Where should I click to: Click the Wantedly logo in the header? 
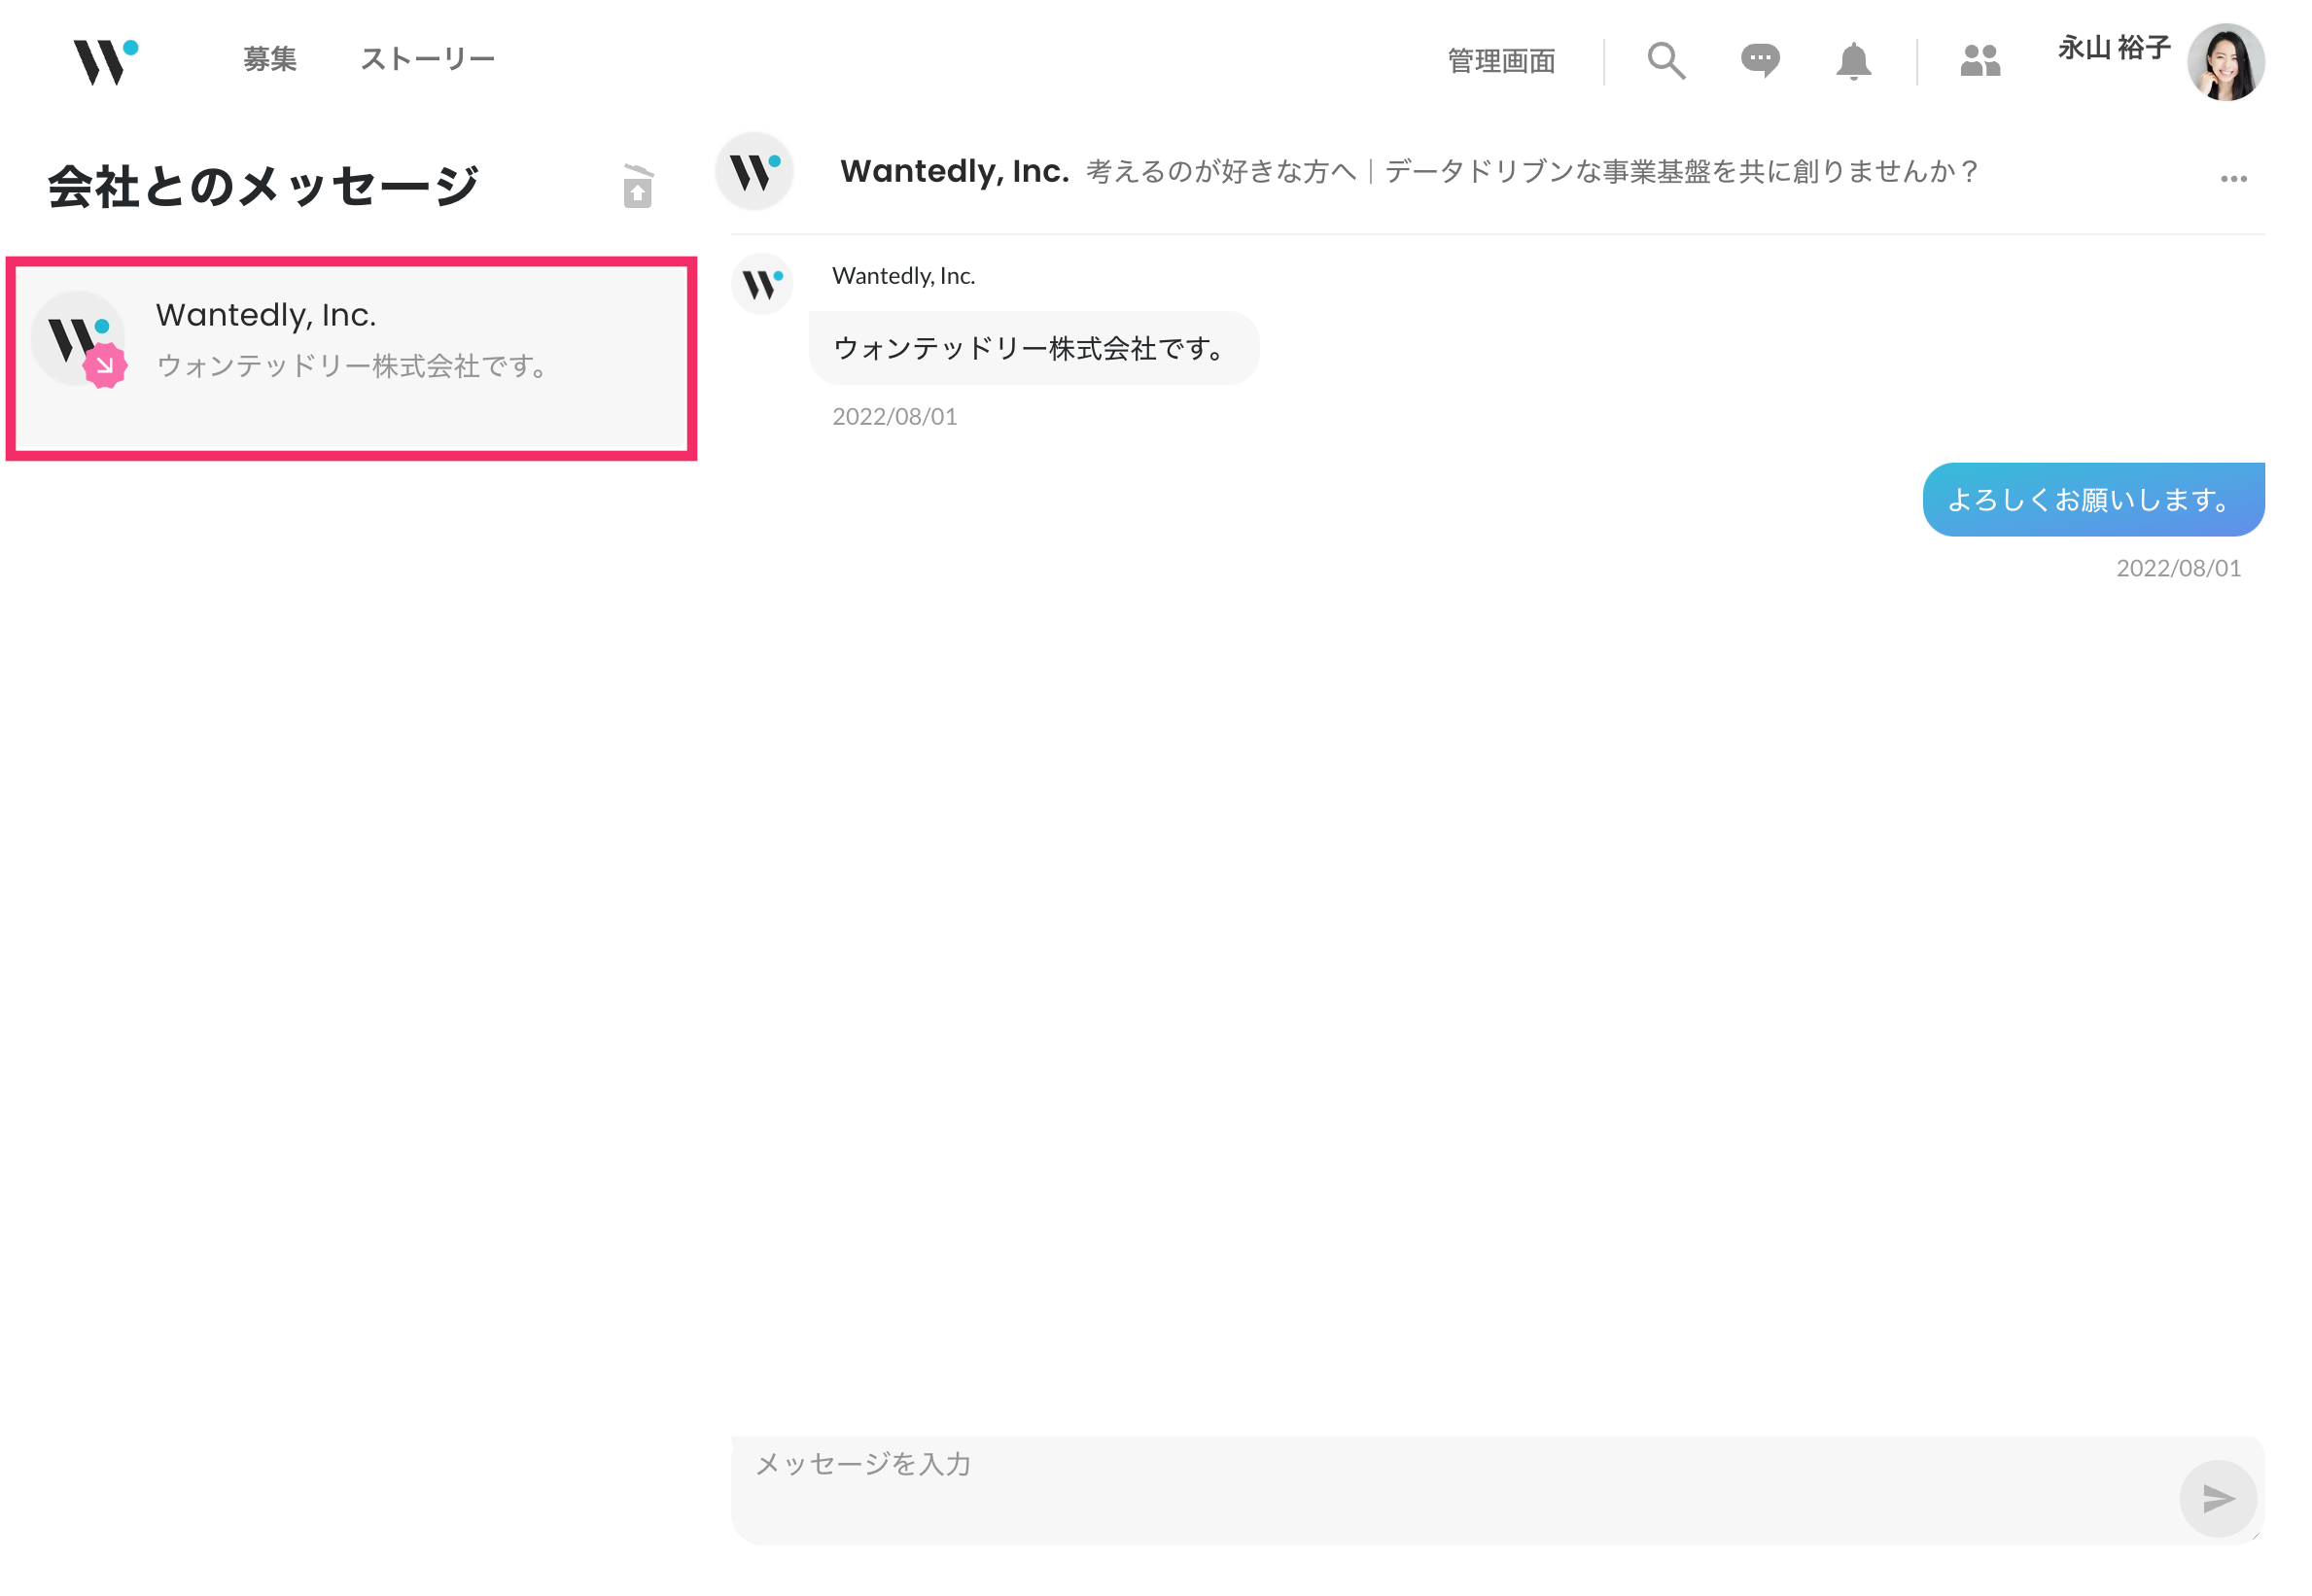click(105, 62)
